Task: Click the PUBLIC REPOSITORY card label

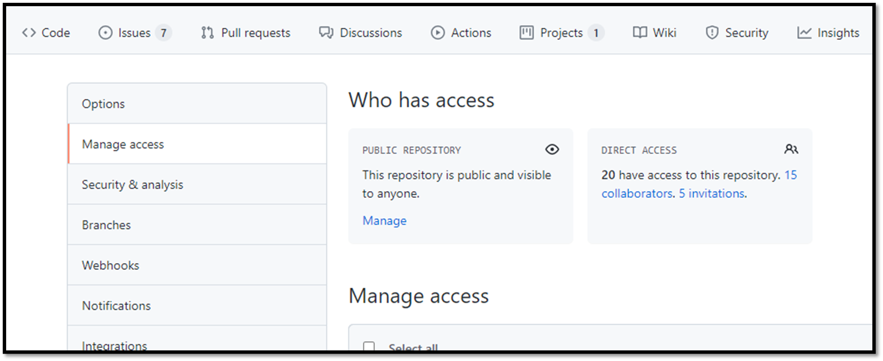Action: click(411, 150)
